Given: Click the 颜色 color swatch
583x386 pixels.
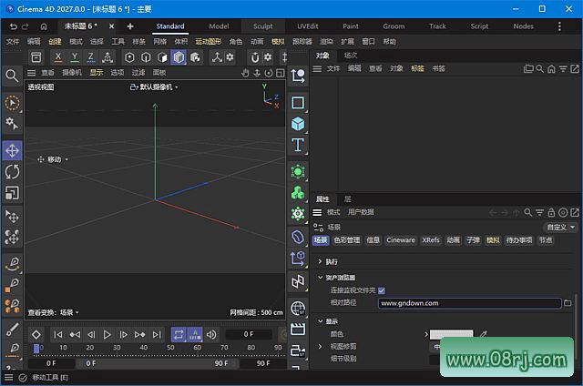Looking at the screenshot, I should pyautogui.click(x=452, y=333).
